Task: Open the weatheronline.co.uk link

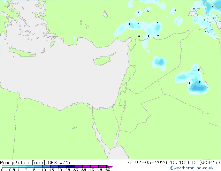Action: pyautogui.click(x=192, y=168)
